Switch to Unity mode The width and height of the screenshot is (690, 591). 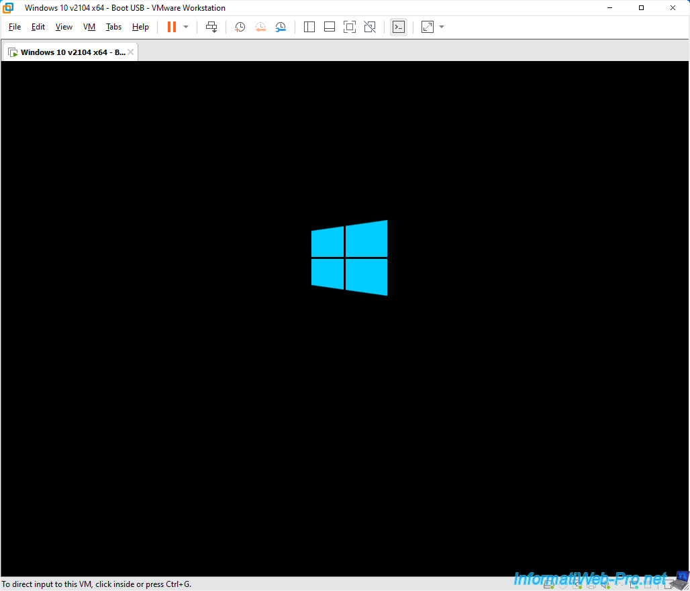click(370, 27)
